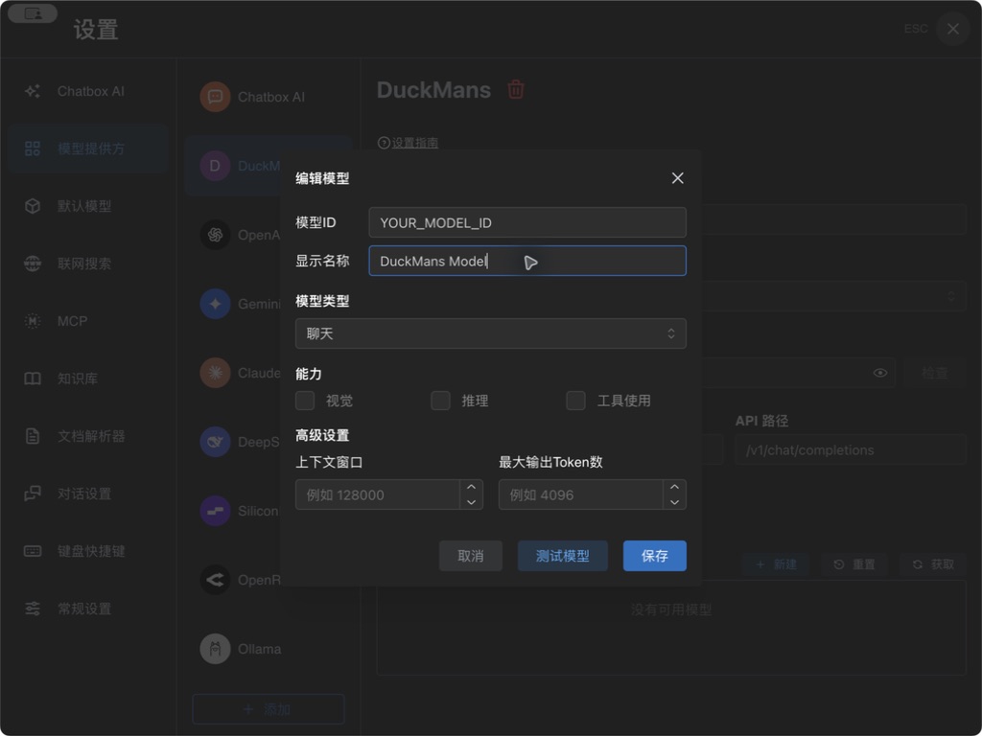Viewport: 982px width, 736px height.
Task: Click the 最大输出Token数 number field
Action: coord(580,494)
